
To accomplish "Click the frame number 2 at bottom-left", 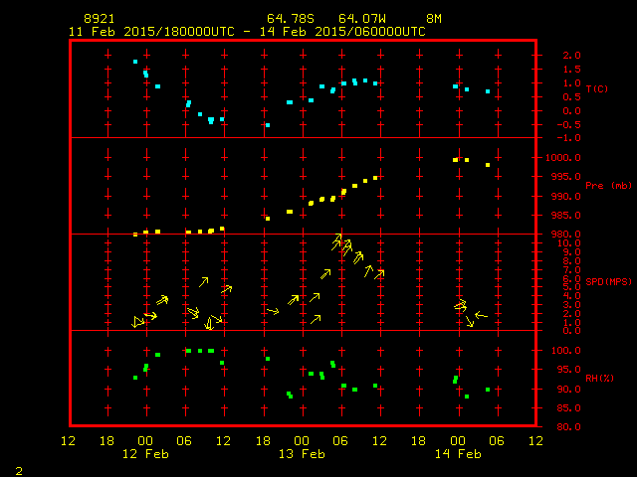I will (x=19, y=470).
